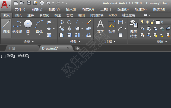Select the Array tool
This screenshot has width=171, height=108.
click(77, 35)
